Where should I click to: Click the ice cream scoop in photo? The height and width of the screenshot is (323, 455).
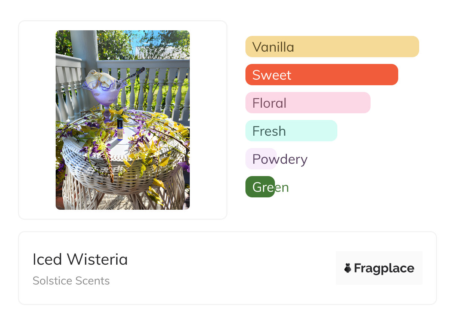[x=99, y=78]
